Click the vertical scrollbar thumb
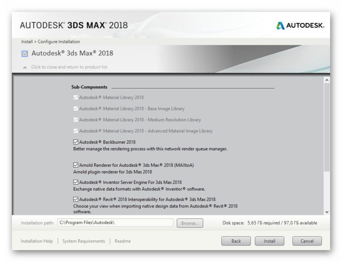Screen dimensions: 342x262 click(327, 127)
